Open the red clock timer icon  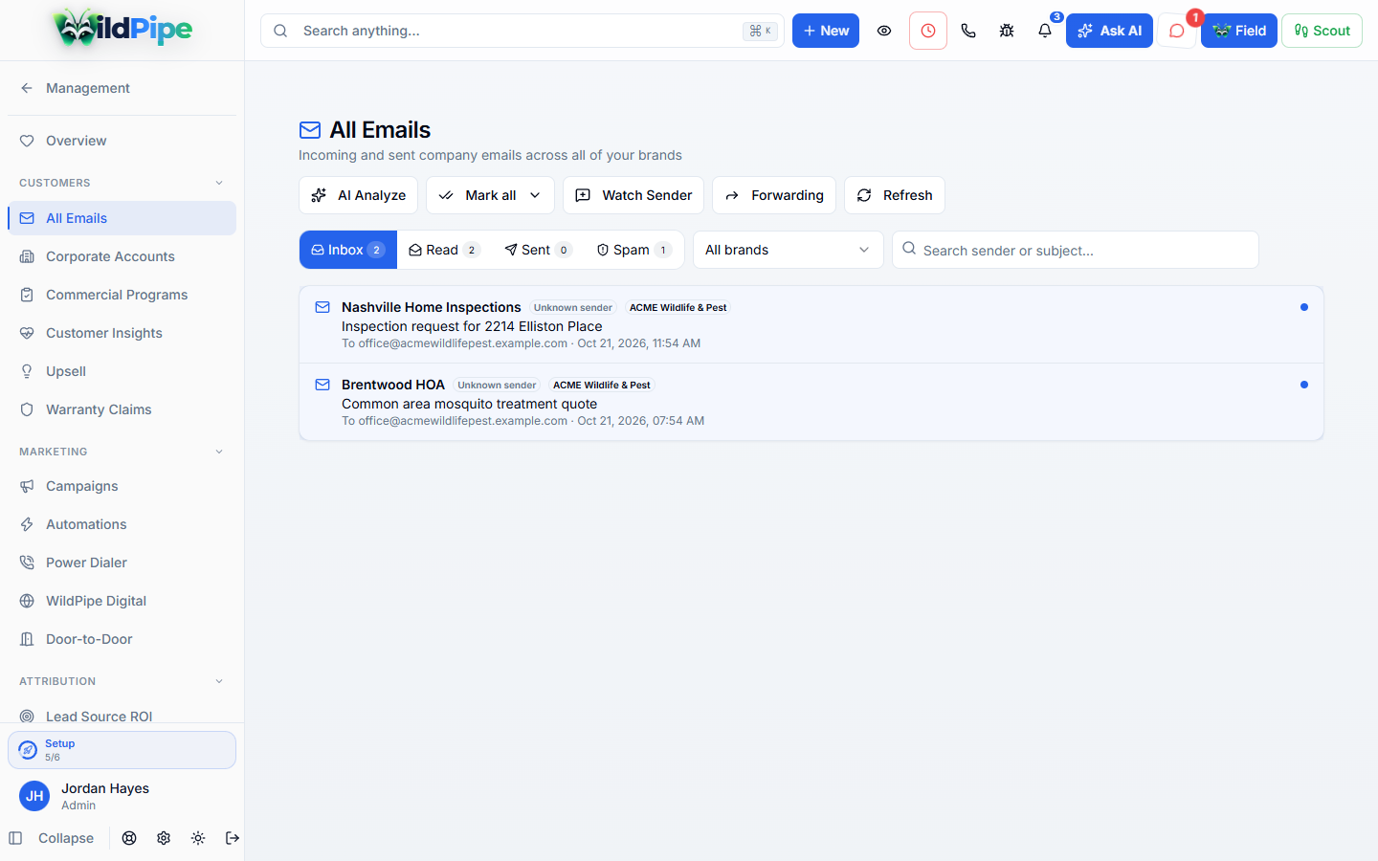(928, 31)
